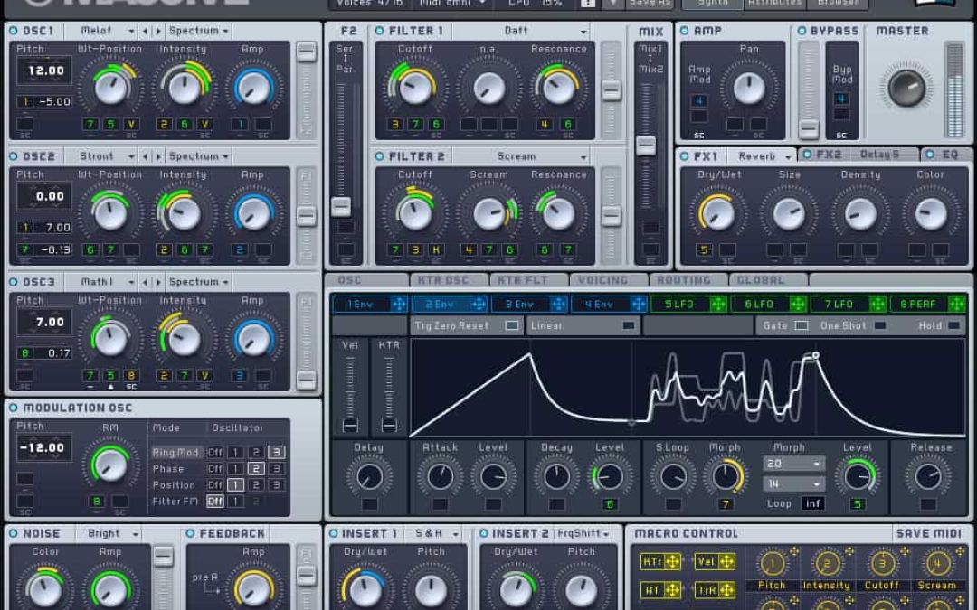This screenshot has width=977, height=610.
Task: Open OSC2 Spectrum mode dropdown
Action: [x=199, y=156]
